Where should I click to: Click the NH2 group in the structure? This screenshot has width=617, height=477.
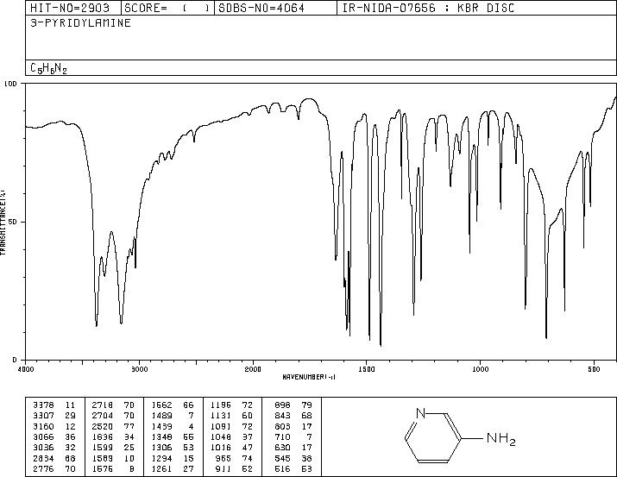[501, 439]
